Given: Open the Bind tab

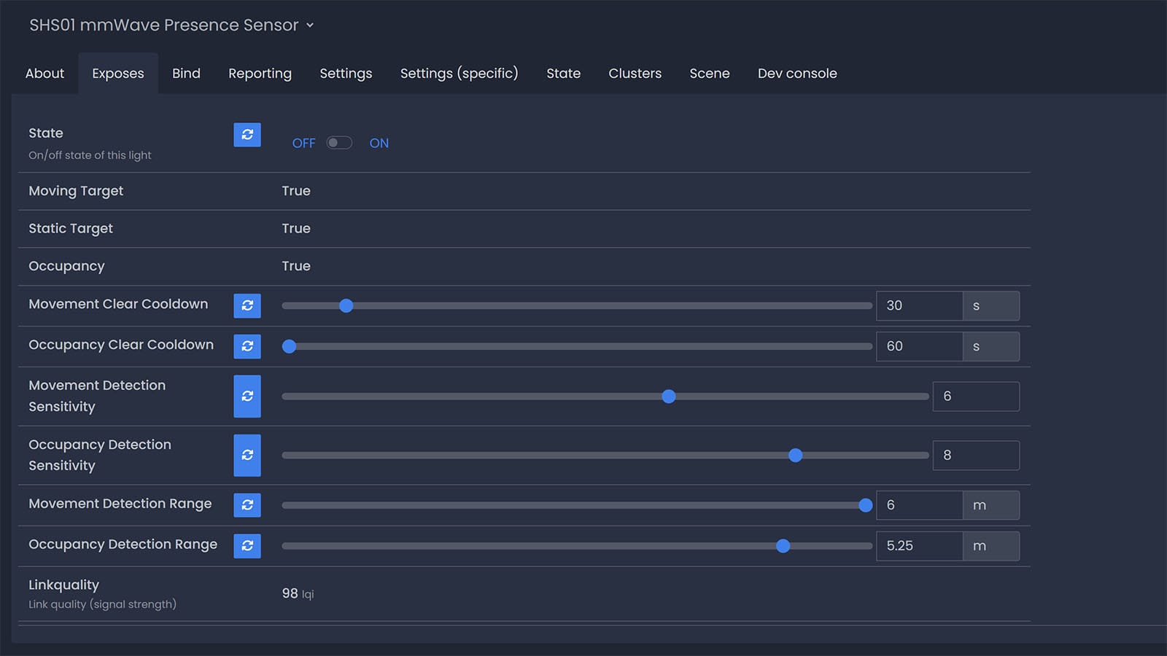Looking at the screenshot, I should click(x=186, y=74).
